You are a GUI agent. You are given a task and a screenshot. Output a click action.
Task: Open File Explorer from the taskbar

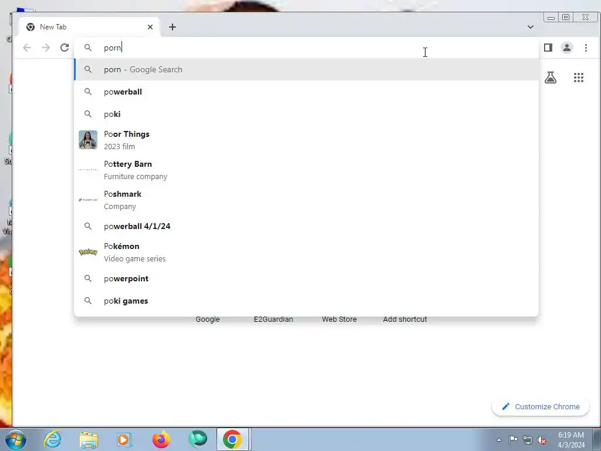point(89,439)
